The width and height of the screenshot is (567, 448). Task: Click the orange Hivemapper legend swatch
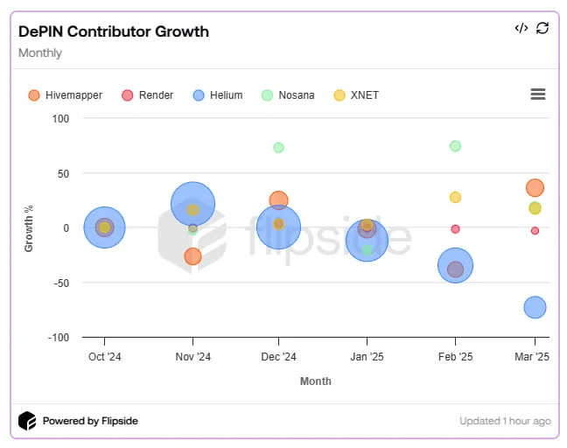(x=34, y=95)
